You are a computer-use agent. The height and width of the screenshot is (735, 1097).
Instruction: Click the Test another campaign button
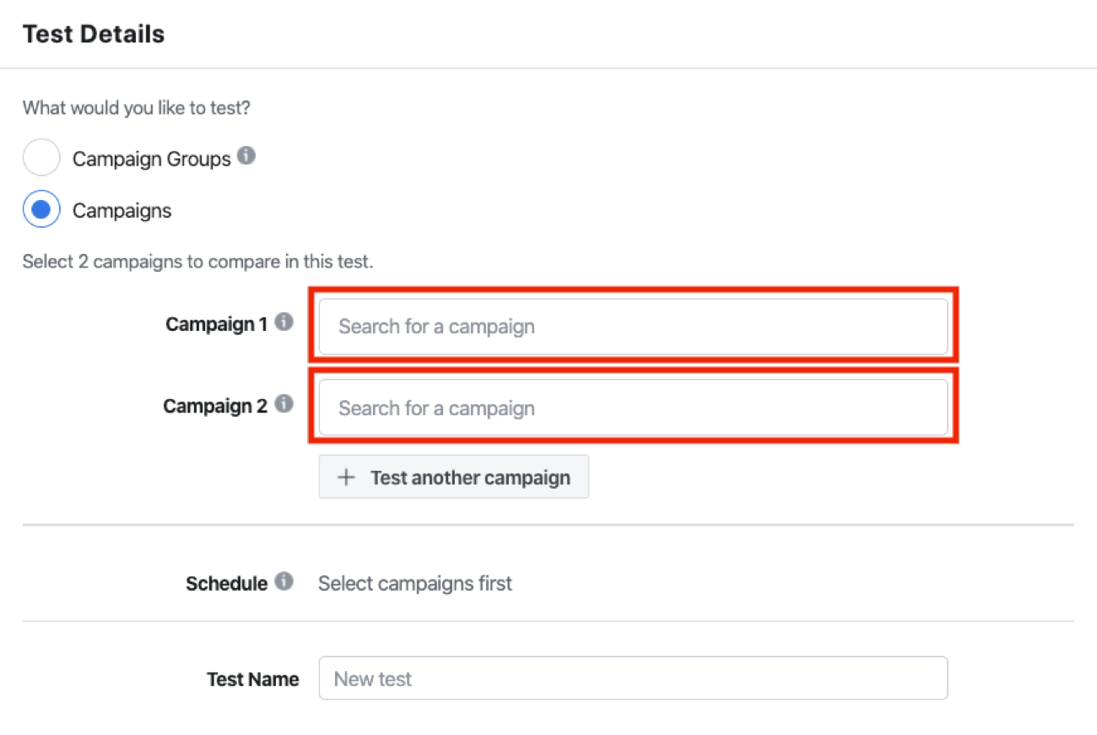click(x=453, y=477)
